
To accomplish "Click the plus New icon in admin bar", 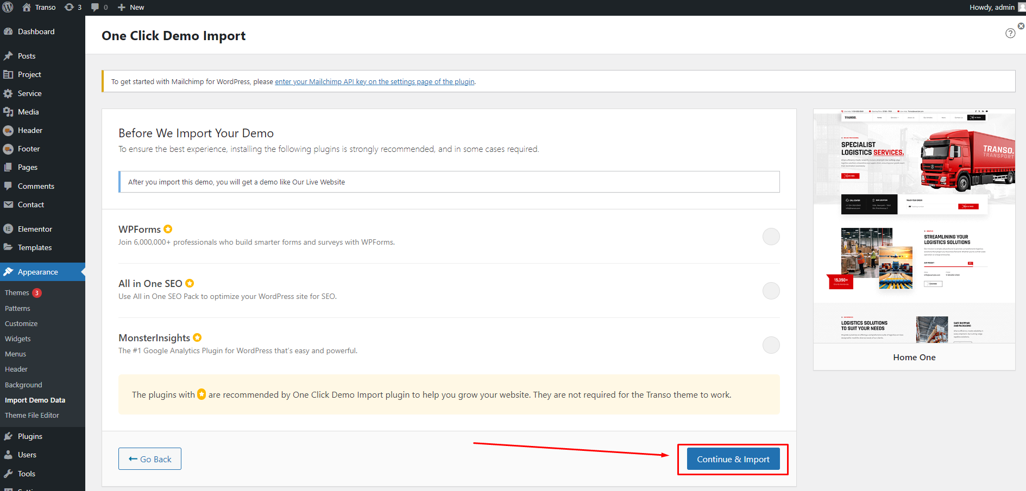I will pyautogui.click(x=122, y=8).
